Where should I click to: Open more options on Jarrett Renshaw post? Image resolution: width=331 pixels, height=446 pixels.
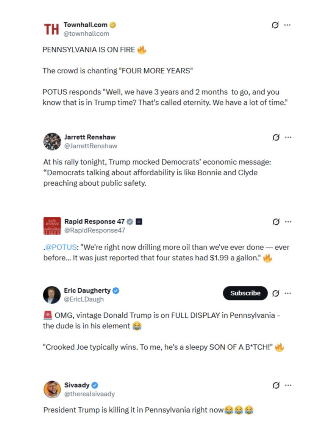(288, 137)
